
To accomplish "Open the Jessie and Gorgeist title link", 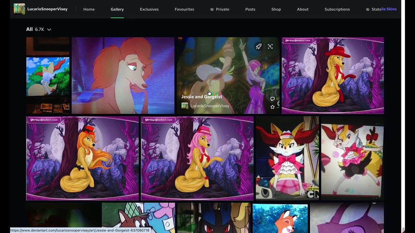I will point(202,97).
